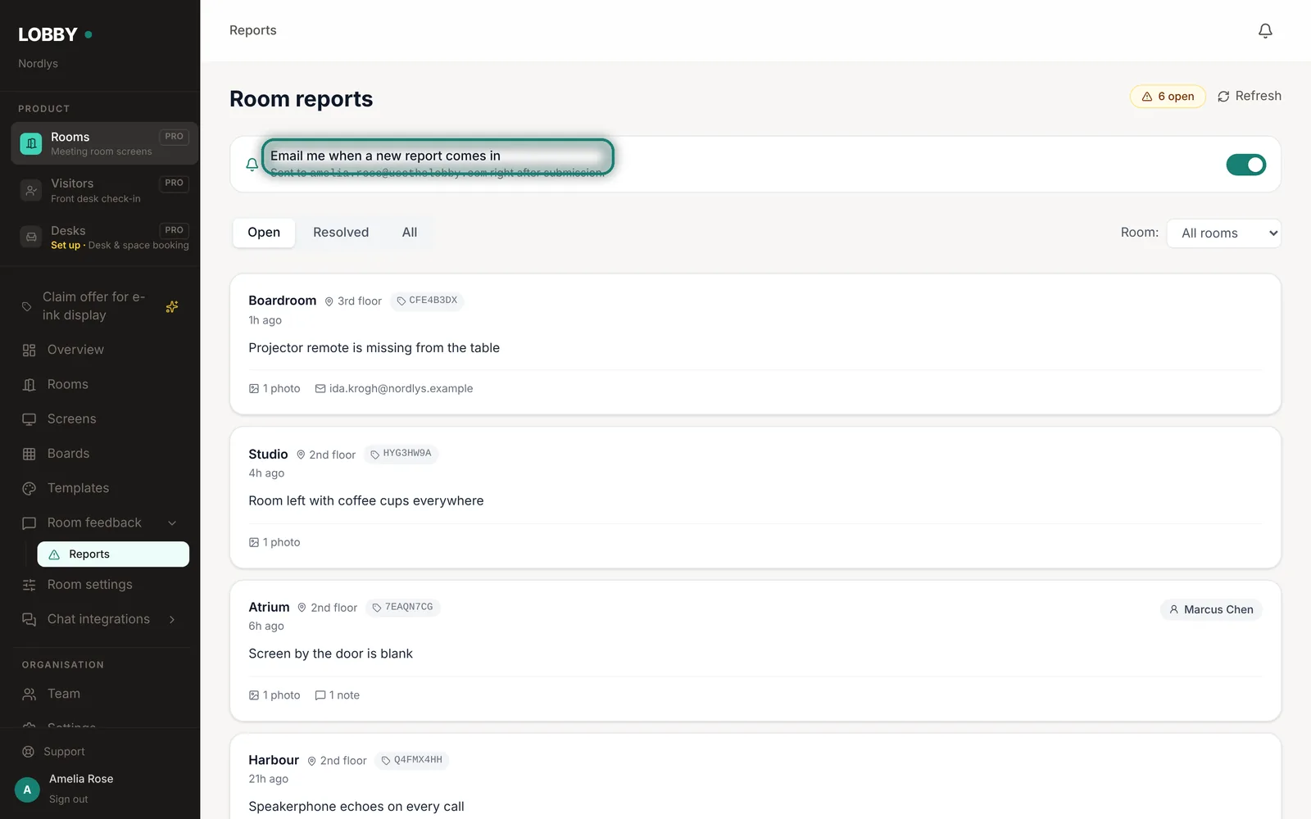Open notifications bell in top bar
The image size is (1311, 819).
pos(1265,30)
